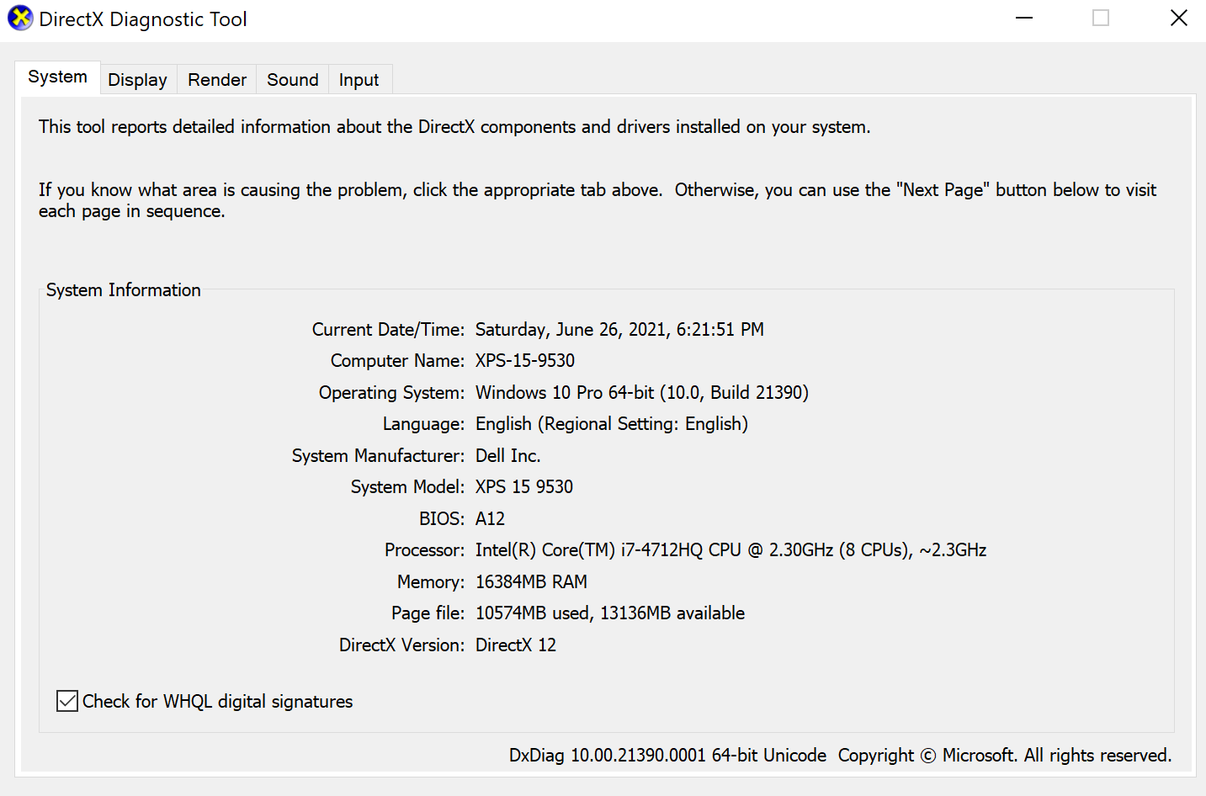The height and width of the screenshot is (796, 1206).
Task: Open the Render tab
Action: click(x=217, y=80)
